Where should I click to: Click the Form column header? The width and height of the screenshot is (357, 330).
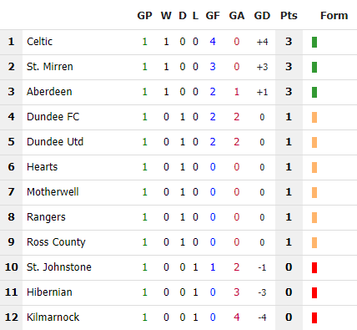click(x=334, y=16)
